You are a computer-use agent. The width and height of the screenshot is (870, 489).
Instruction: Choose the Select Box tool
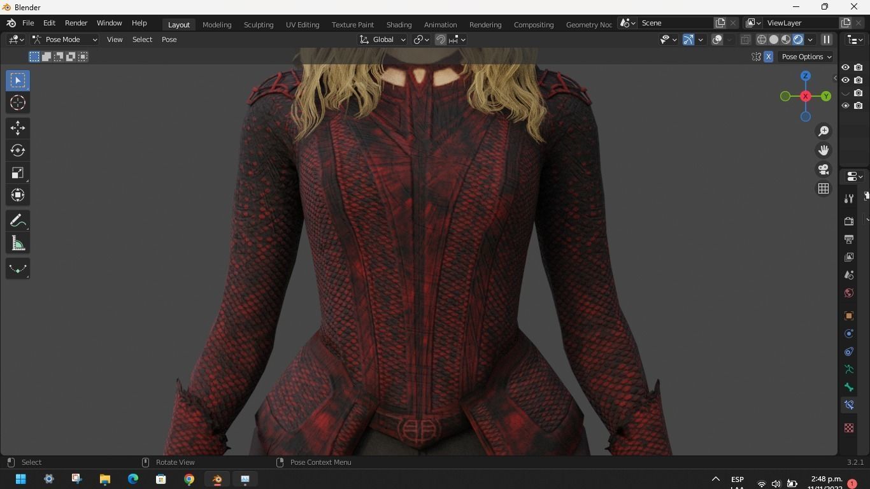pos(18,80)
